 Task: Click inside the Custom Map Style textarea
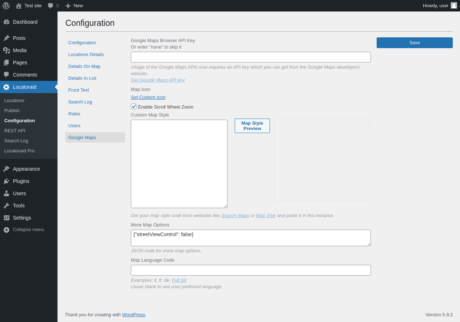179,164
